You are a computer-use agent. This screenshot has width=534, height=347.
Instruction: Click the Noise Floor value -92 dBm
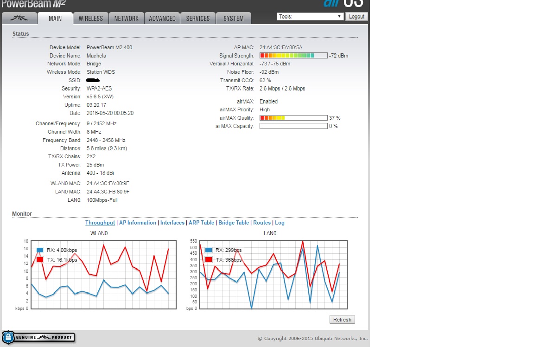(269, 72)
